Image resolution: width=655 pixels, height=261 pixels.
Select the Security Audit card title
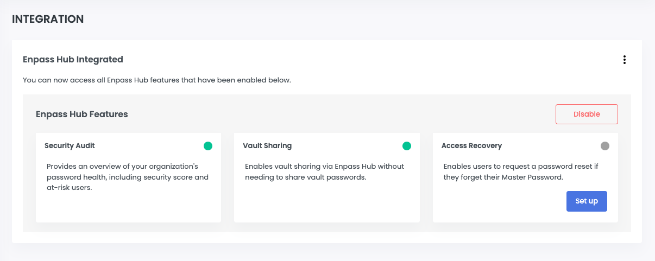70,146
